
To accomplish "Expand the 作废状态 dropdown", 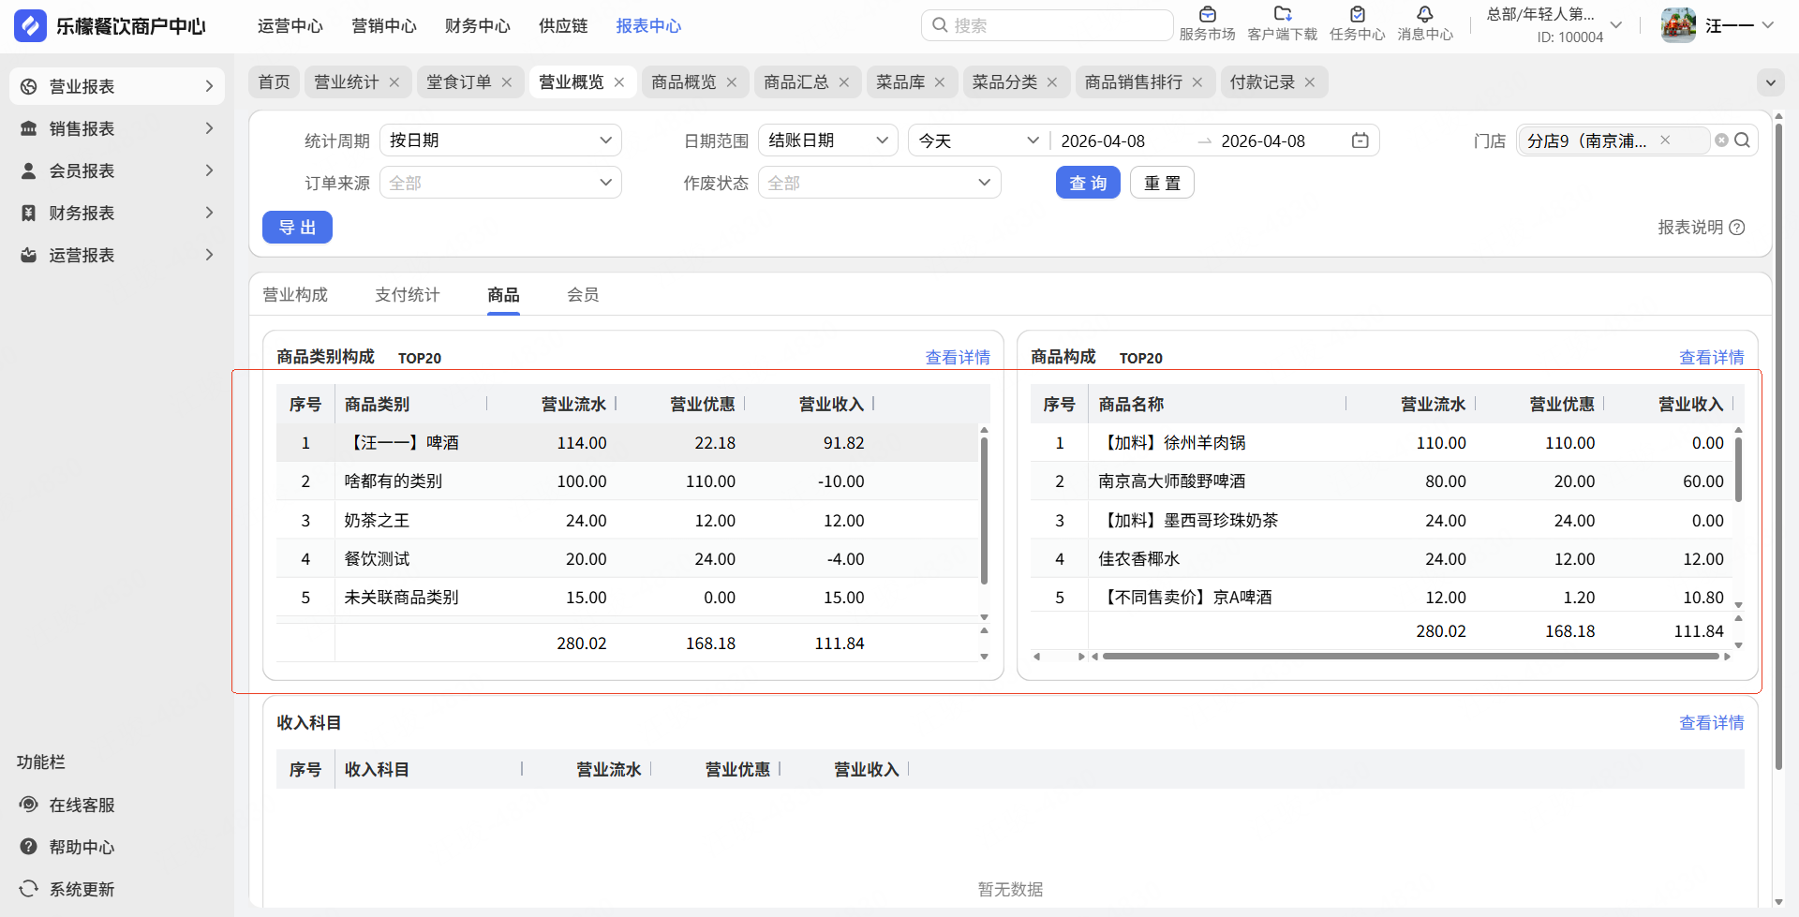I will pyautogui.click(x=879, y=183).
